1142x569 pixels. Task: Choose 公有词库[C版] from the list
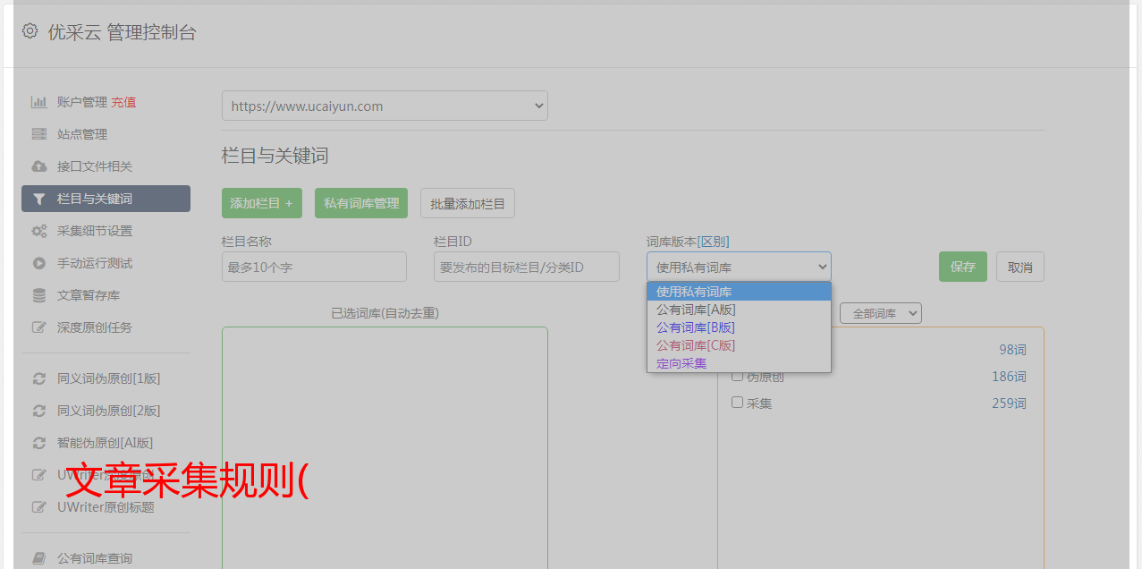tap(739, 345)
